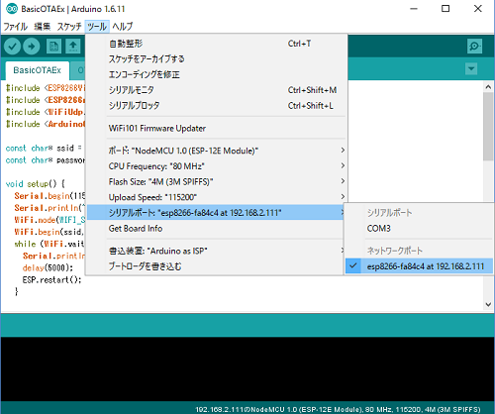Click the editor scroll down arrow

click(x=488, y=304)
